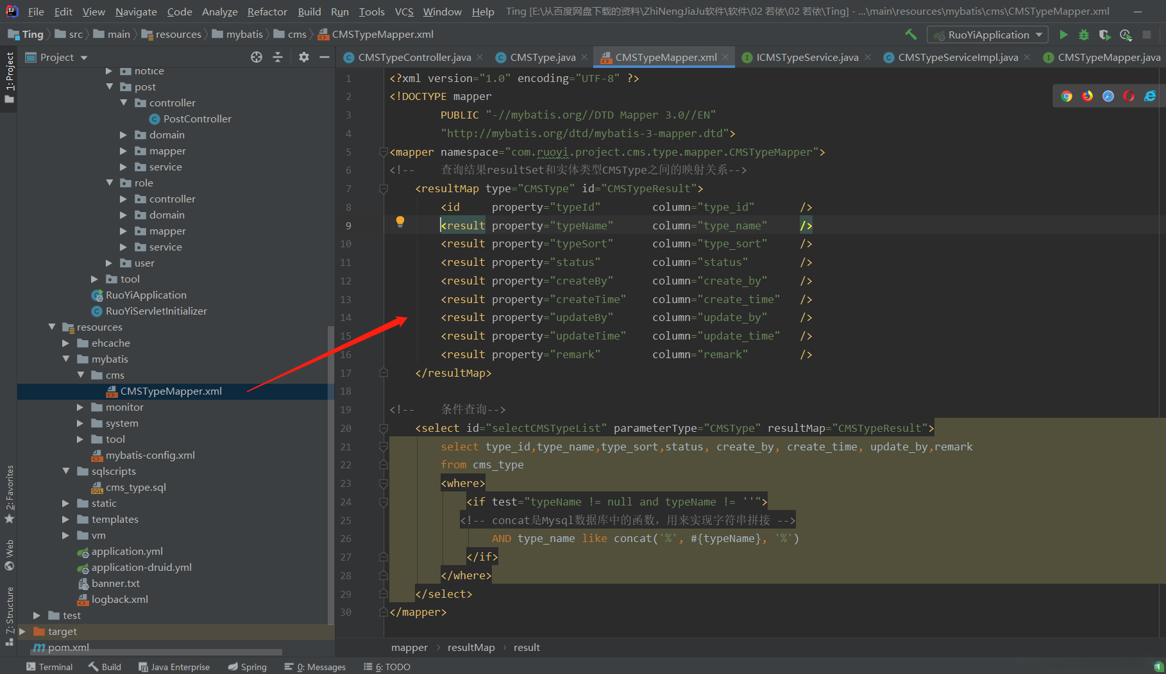Click the locate current file crosshair icon
This screenshot has height=674, width=1166.
coord(257,57)
